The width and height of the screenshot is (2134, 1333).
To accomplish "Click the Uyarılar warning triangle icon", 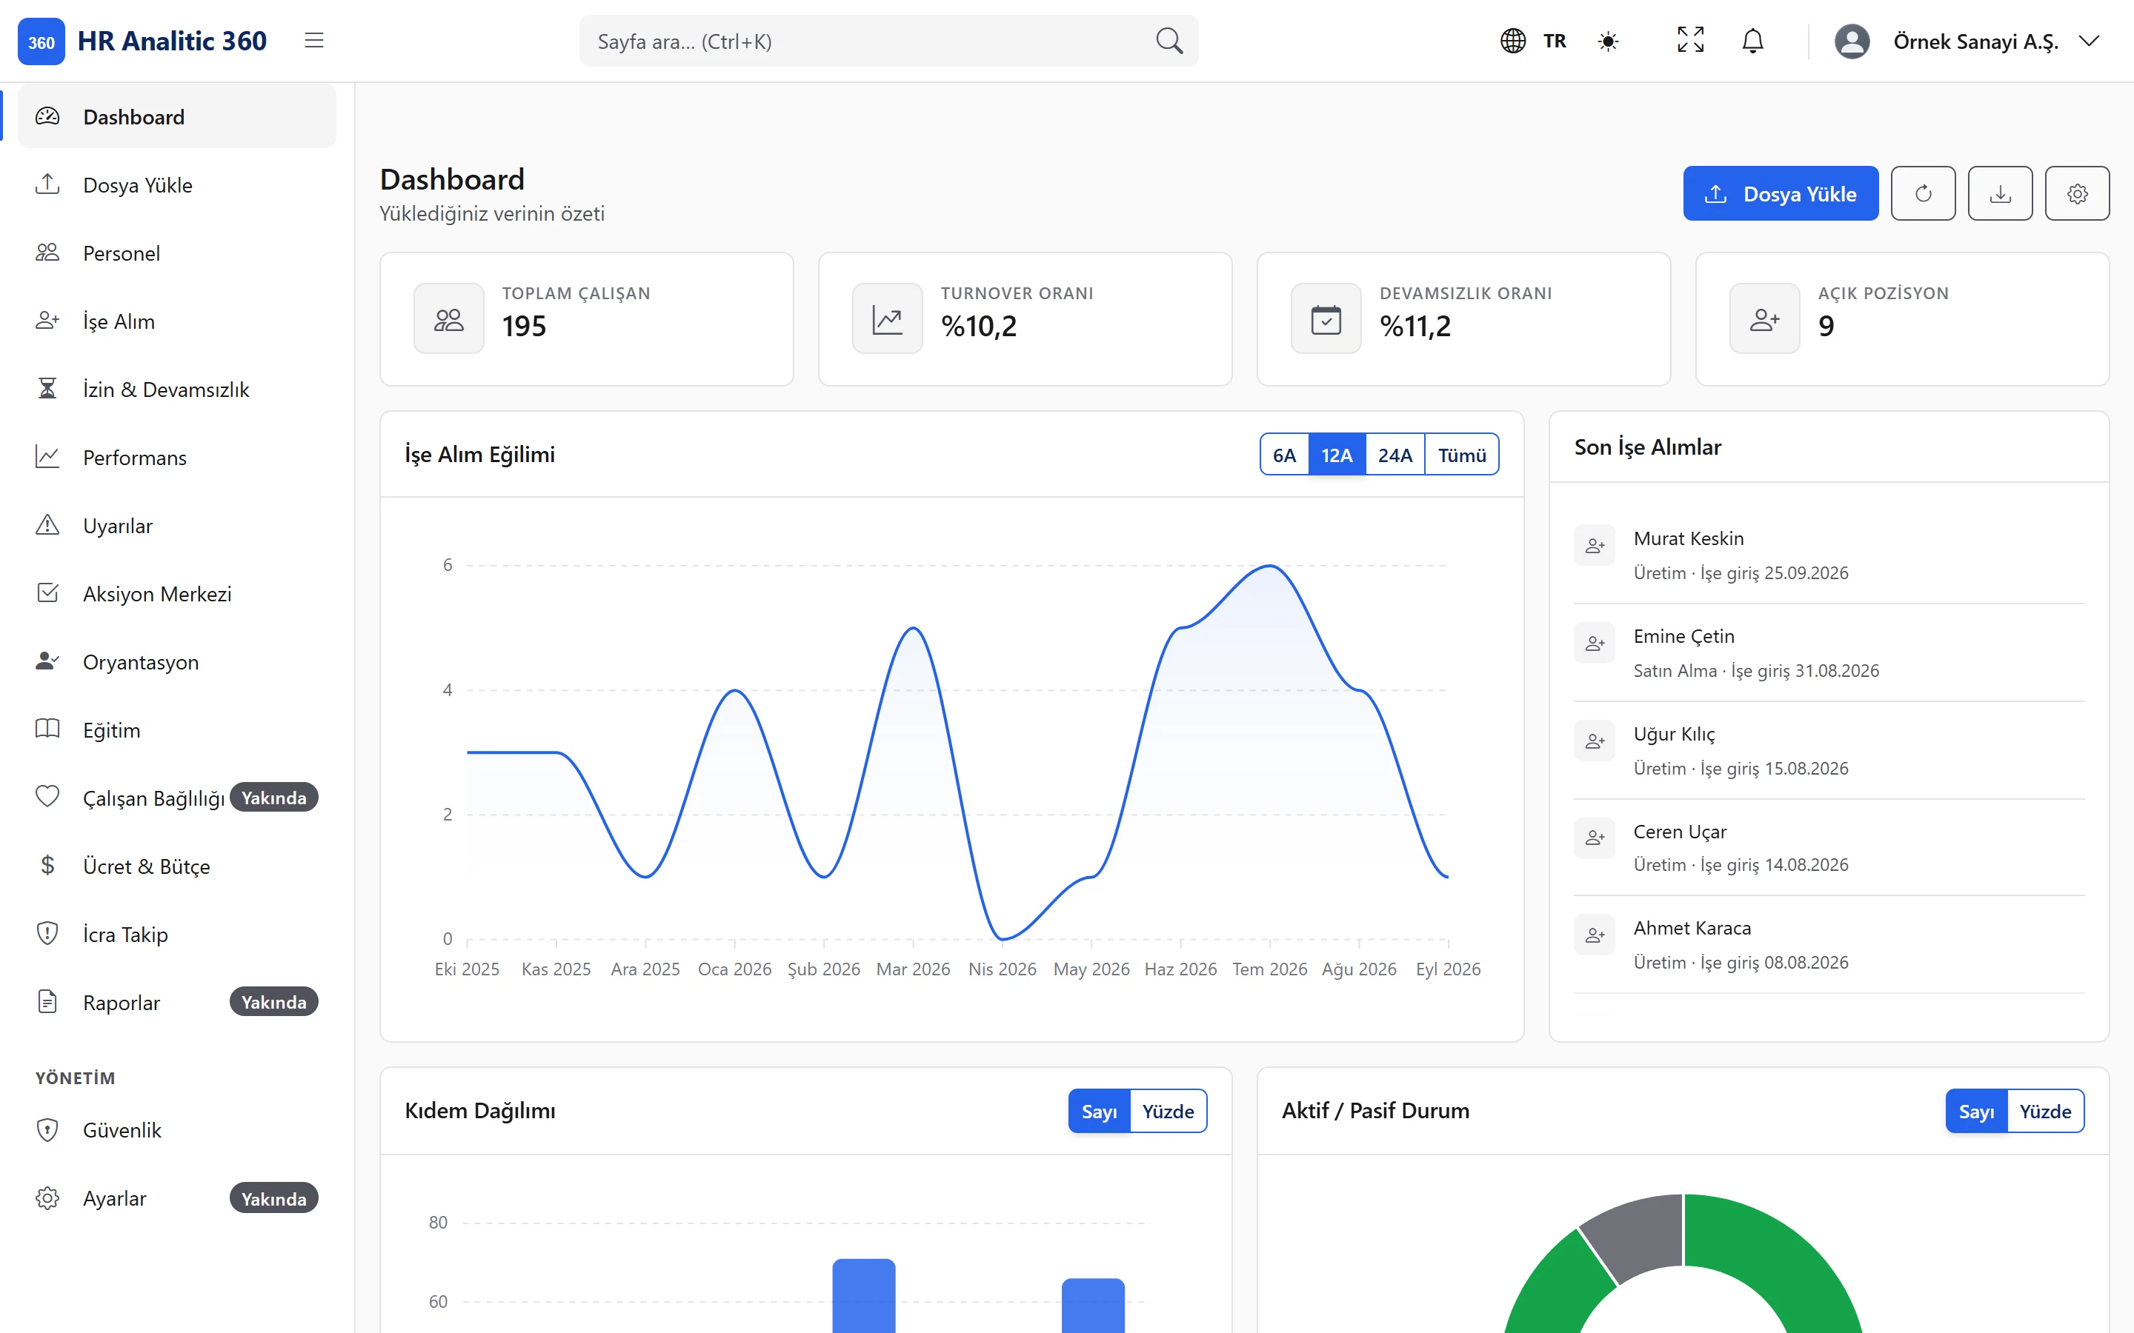I will click(47, 526).
